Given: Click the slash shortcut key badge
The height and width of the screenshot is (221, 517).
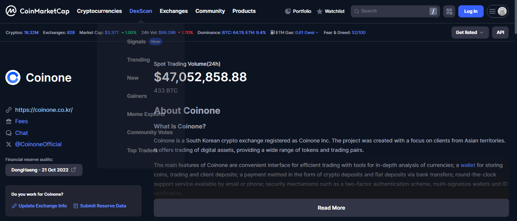Looking at the screenshot, I should tap(433, 11).
